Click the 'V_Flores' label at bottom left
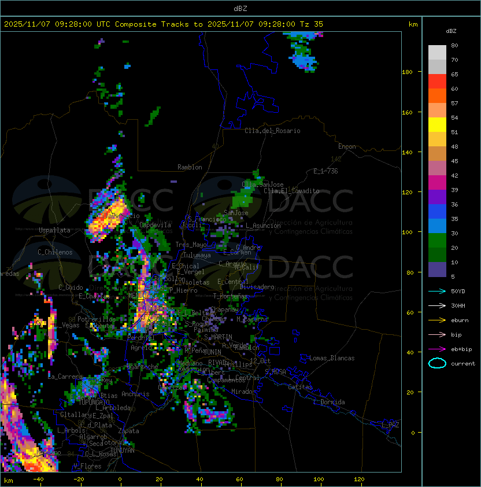The width and height of the screenshot is (481, 487). [x=87, y=466]
